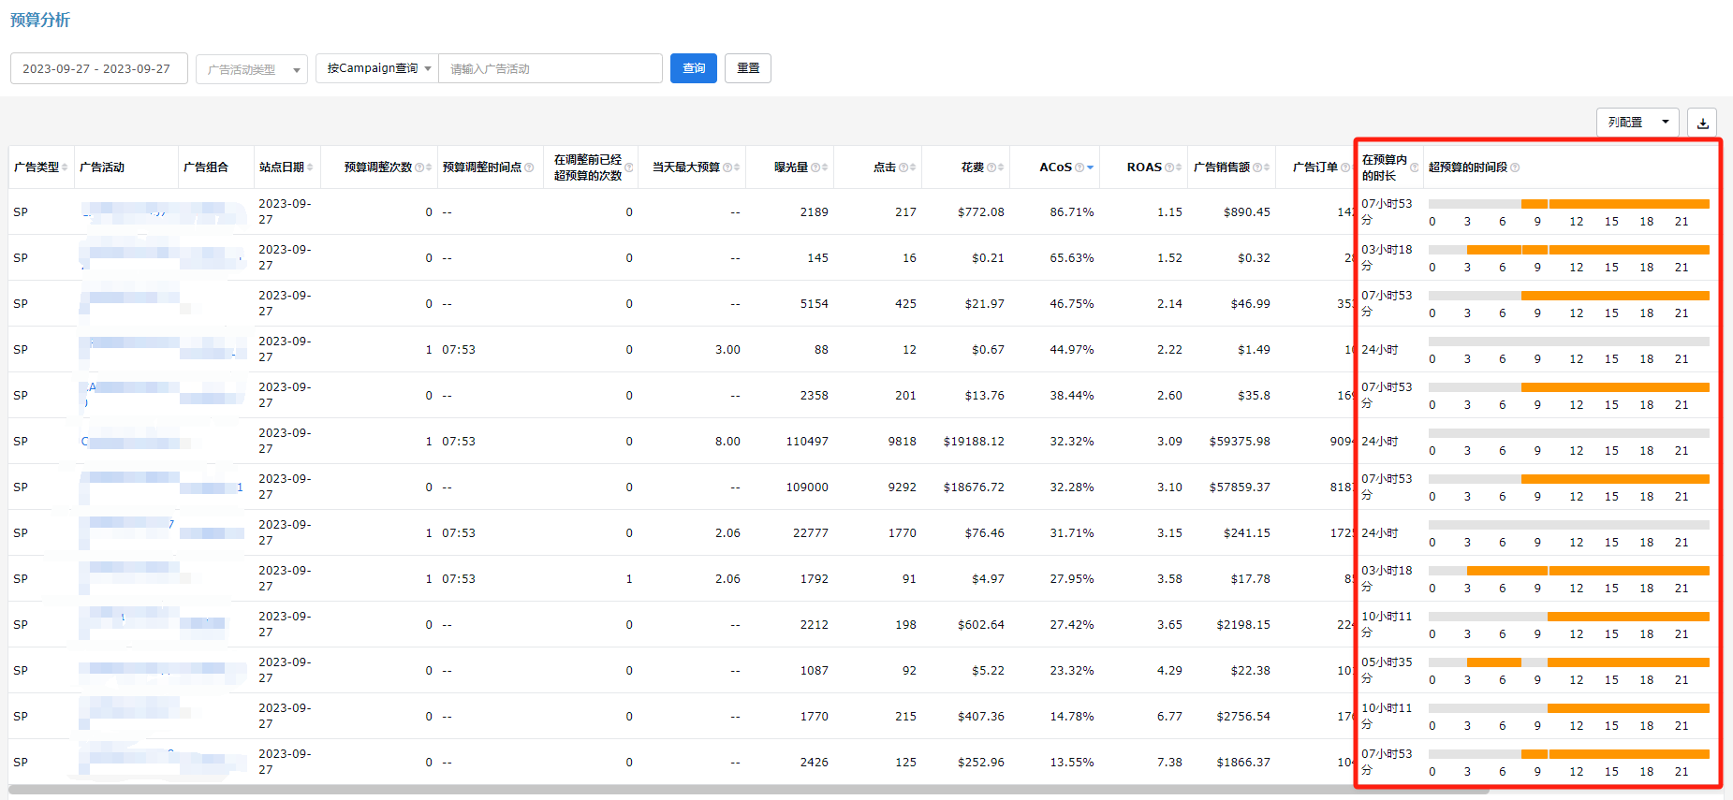Click ACoS value 44.97%
Image resolution: width=1733 pixels, height=800 pixels.
coord(1072,350)
